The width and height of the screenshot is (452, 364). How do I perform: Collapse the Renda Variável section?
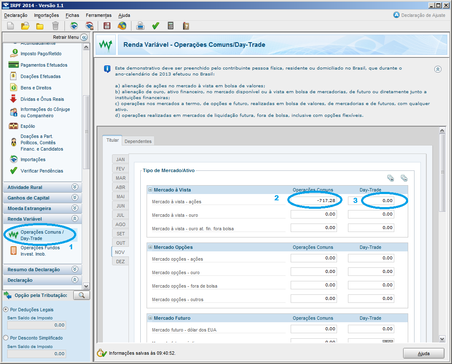click(75, 218)
